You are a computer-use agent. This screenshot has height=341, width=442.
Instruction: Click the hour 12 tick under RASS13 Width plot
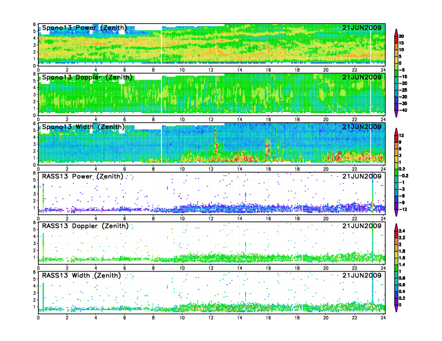point(211,318)
